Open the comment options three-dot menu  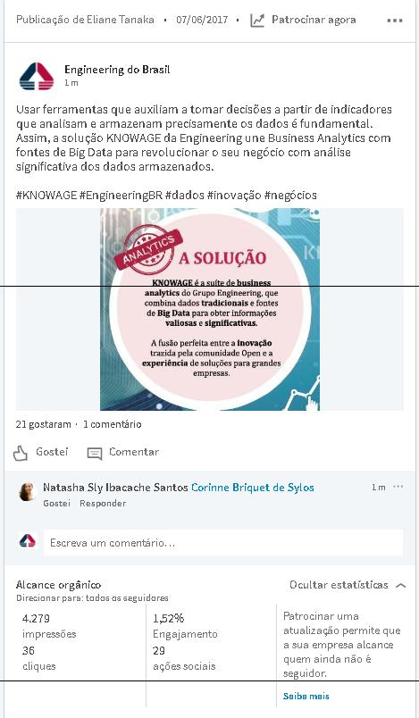point(398,487)
